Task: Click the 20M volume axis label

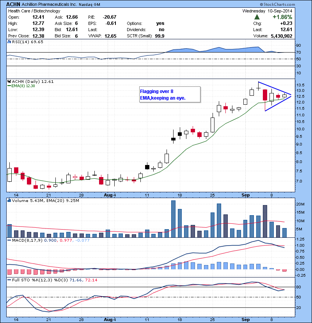Action: pyautogui.click(x=300, y=204)
